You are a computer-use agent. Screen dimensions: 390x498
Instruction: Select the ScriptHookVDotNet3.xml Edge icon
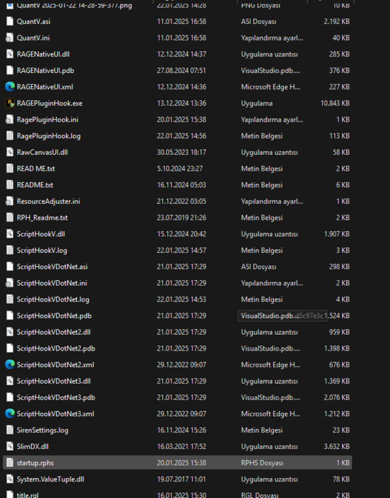coord(10,414)
